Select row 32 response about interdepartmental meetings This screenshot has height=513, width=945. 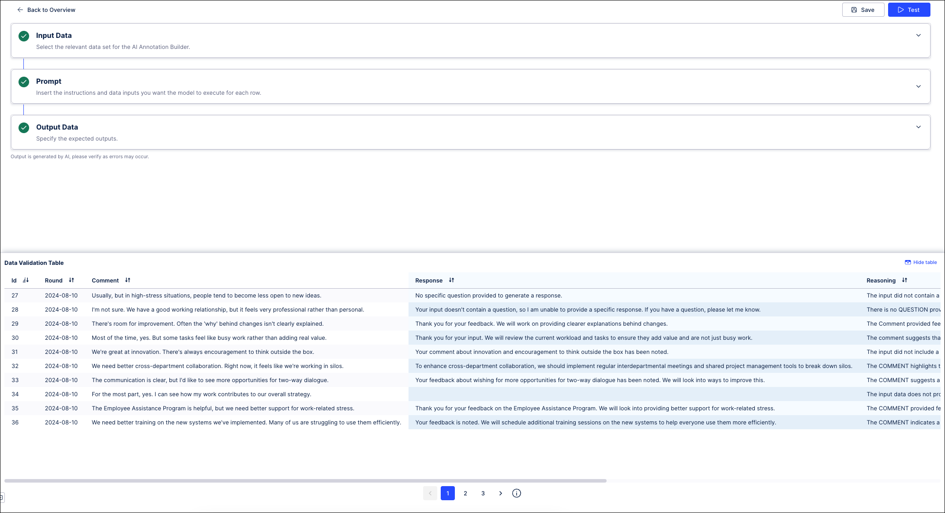[634, 366]
